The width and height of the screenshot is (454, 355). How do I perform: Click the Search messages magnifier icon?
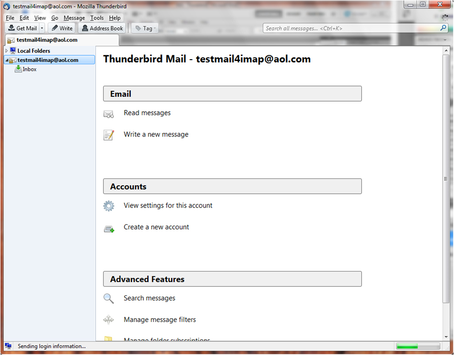[x=109, y=299]
